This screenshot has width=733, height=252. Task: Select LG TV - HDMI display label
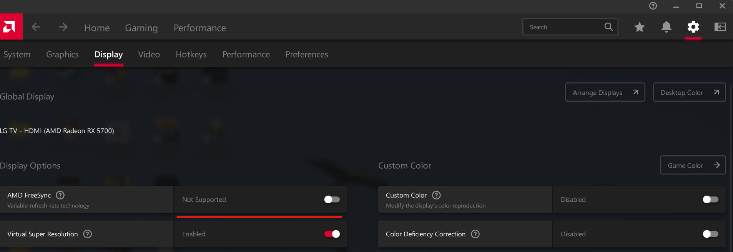click(57, 131)
